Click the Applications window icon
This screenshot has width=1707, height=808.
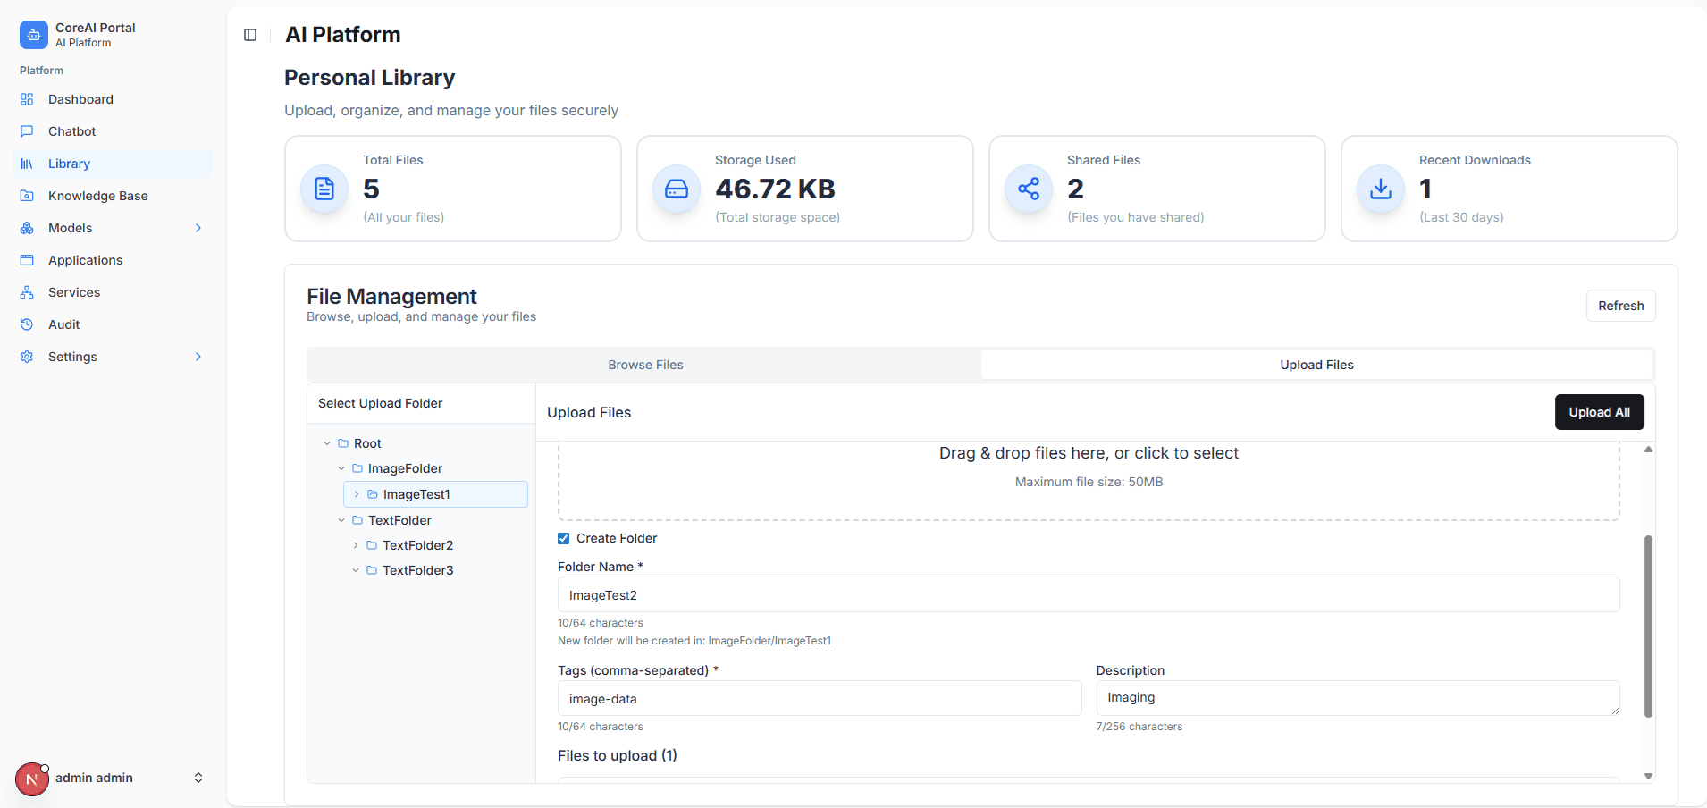(x=27, y=260)
